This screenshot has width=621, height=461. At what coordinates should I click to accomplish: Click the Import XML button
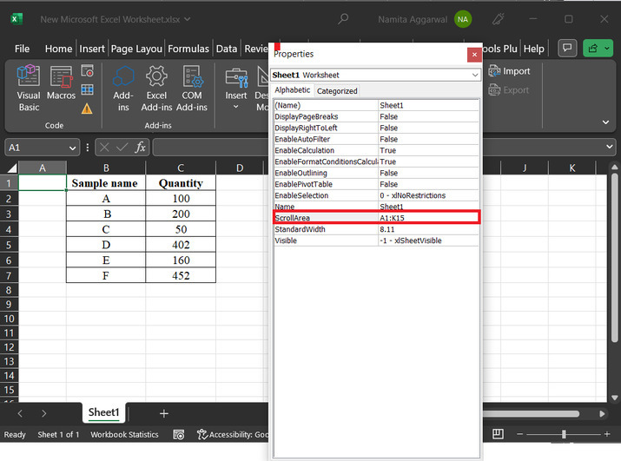[x=509, y=71]
